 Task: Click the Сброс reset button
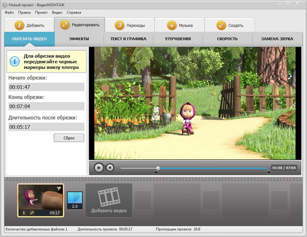(x=69, y=138)
